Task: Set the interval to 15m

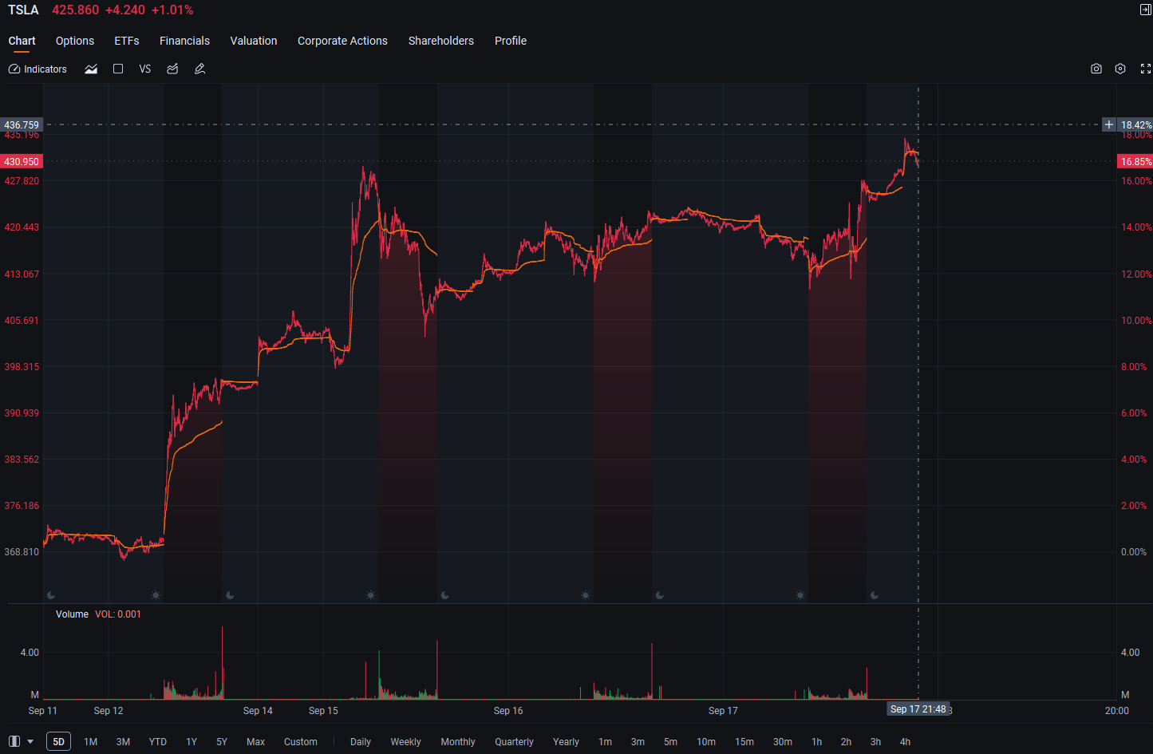Action: point(744,742)
